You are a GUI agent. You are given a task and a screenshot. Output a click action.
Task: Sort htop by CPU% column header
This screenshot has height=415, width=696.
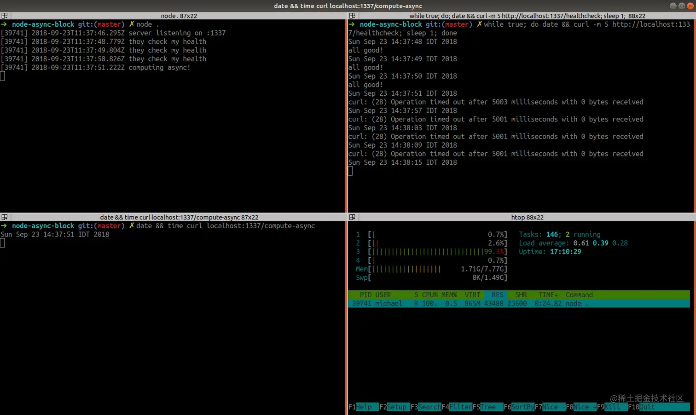(x=430, y=295)
